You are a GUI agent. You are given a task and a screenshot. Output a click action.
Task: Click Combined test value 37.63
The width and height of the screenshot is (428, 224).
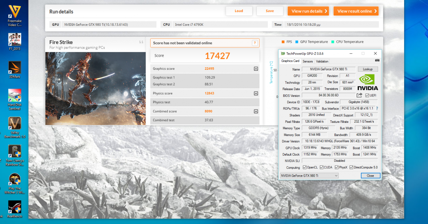coord(209,120)
